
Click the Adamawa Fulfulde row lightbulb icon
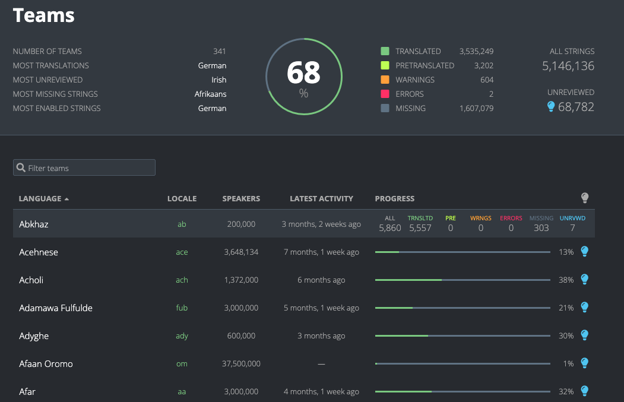pos(584,308)
